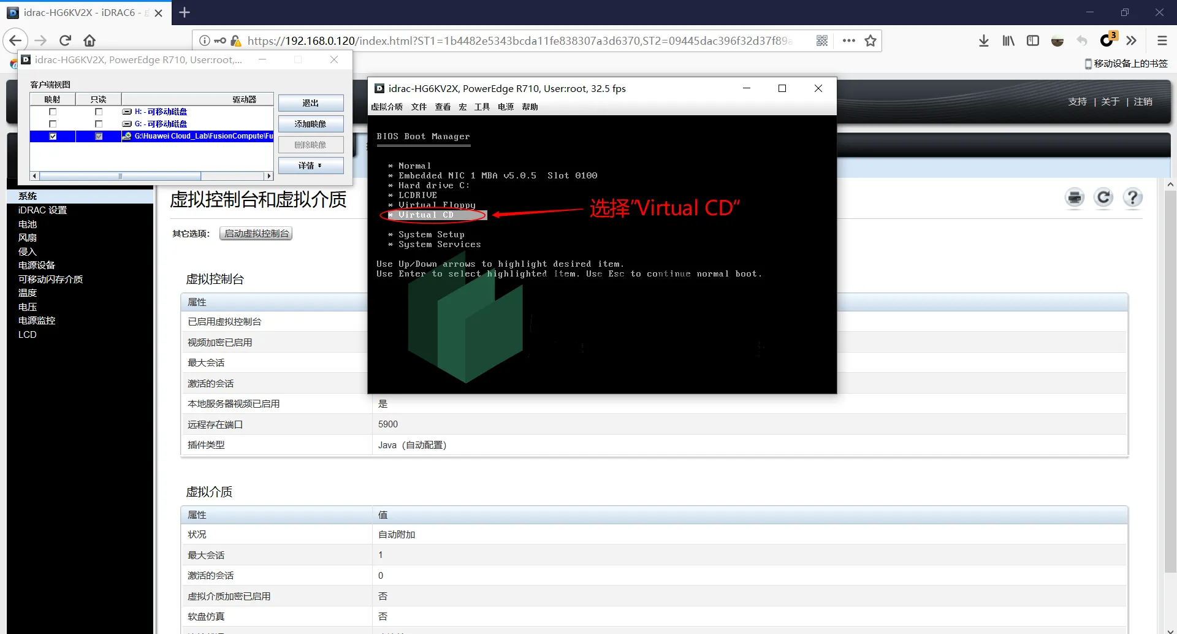Toggle the browser sidebar icon
Image resolution: width=1177 pixels, height=634 pixels.
coord(1033,40)
